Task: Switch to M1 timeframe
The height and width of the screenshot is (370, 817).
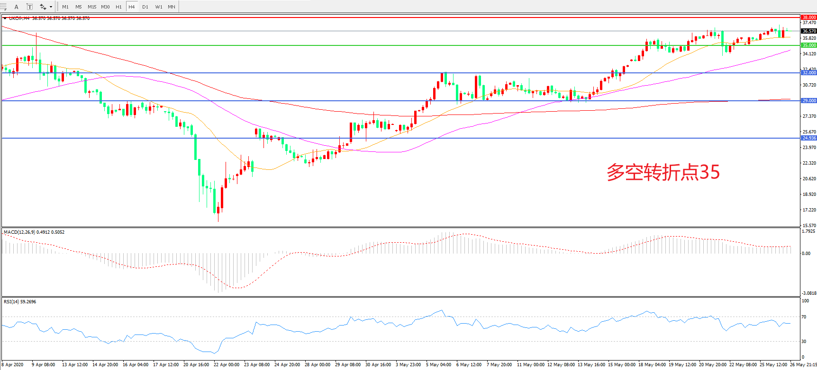Action: [x=65, y=7]
